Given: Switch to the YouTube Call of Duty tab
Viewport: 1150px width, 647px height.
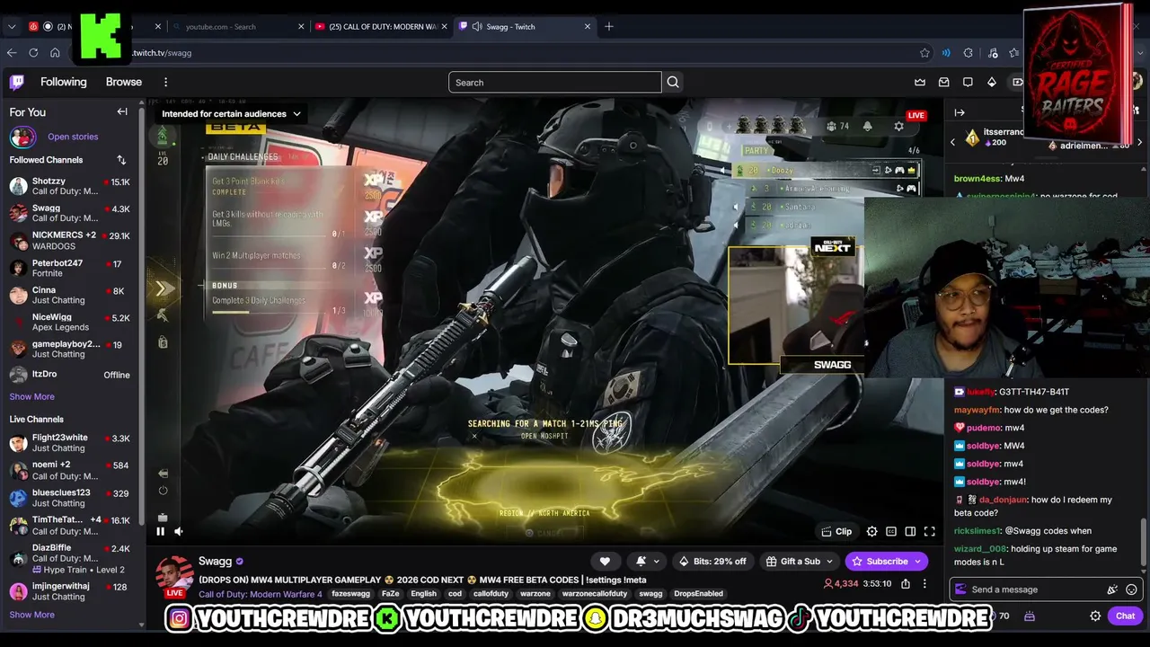Looking at the screenshot, I should [x=382, y=27].
